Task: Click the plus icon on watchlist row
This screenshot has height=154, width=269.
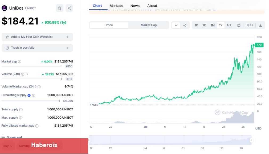Action: tap(67, 37)
